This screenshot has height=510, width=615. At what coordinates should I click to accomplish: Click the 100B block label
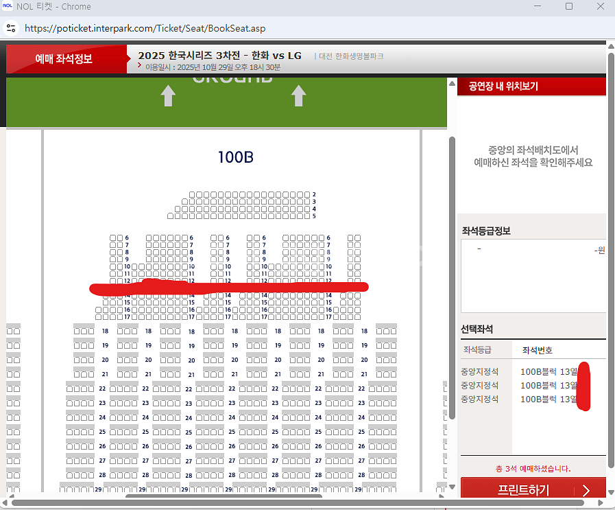(236, 157)
